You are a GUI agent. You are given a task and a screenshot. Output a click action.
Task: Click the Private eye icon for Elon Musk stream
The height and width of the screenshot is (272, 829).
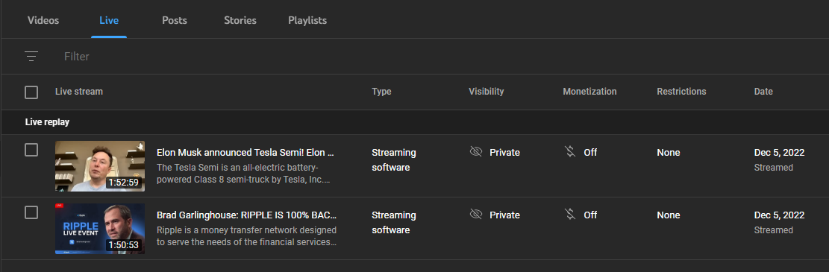point(476,152)
